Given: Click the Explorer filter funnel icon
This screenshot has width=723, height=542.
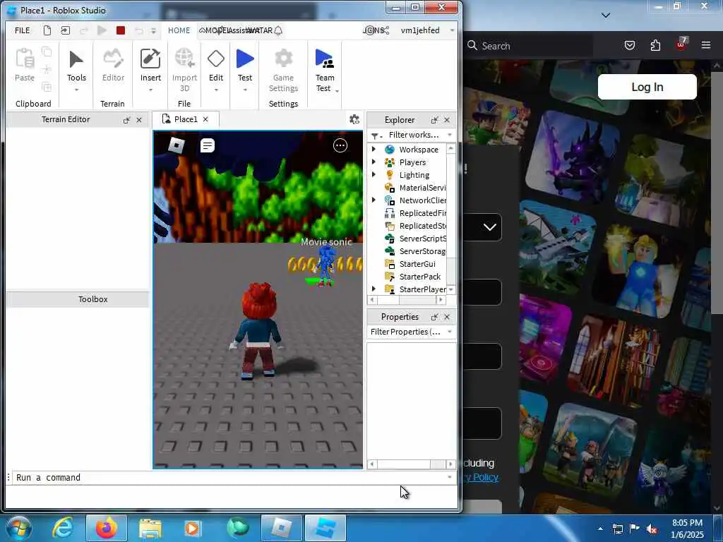Looking at the screenshot, I should pyautogui.click(x=376, y=135).
